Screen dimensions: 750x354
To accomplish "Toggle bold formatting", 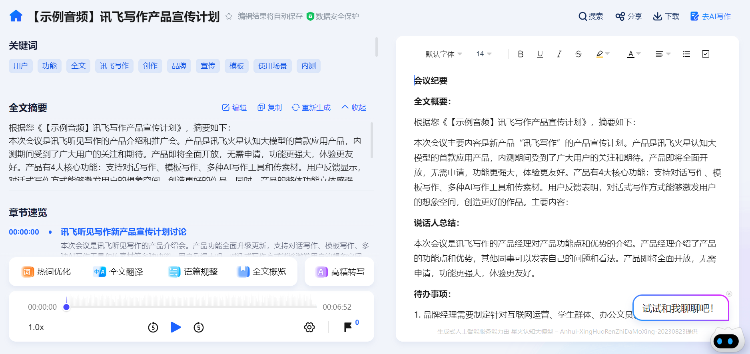I will pyautogui.click(x=521, y=54).
